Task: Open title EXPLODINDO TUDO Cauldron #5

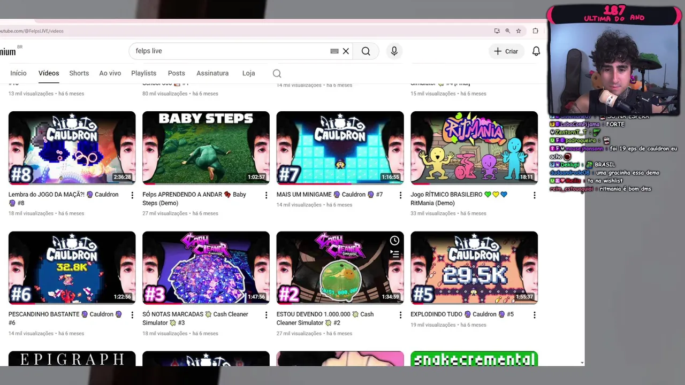Action: coord(462,314)
